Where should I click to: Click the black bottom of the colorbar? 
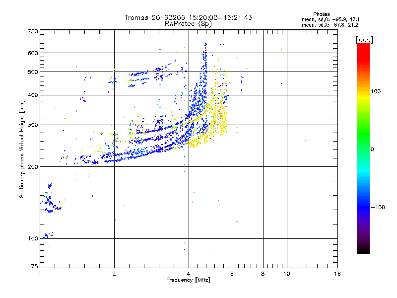363,250
